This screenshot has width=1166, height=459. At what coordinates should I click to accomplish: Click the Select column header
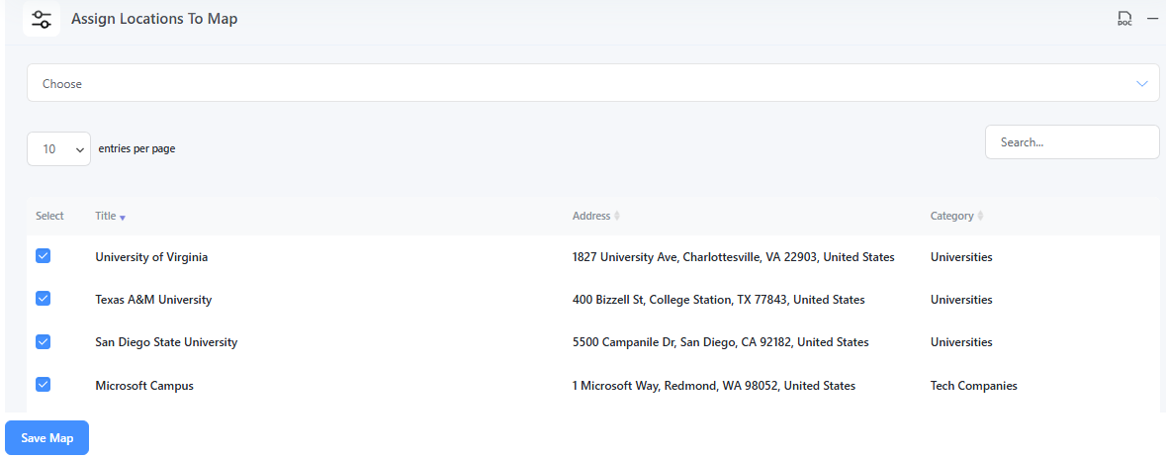pyautogui.click(x=49, y=216)
